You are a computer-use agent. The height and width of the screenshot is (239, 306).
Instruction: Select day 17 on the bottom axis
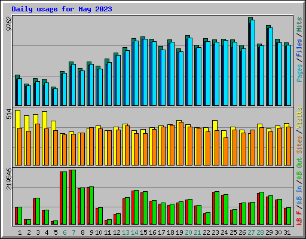(161, 232)
